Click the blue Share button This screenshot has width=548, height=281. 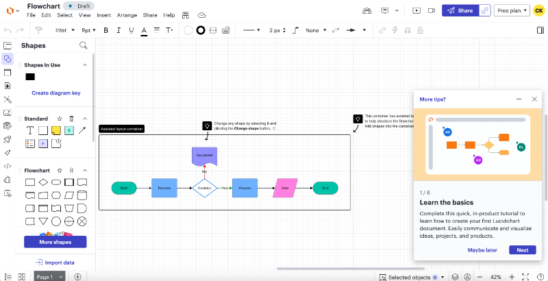(460, 10)
